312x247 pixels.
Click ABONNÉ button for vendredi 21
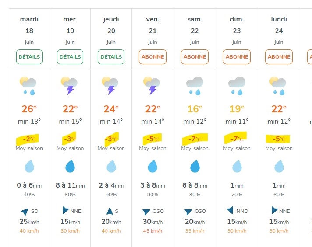152,57
